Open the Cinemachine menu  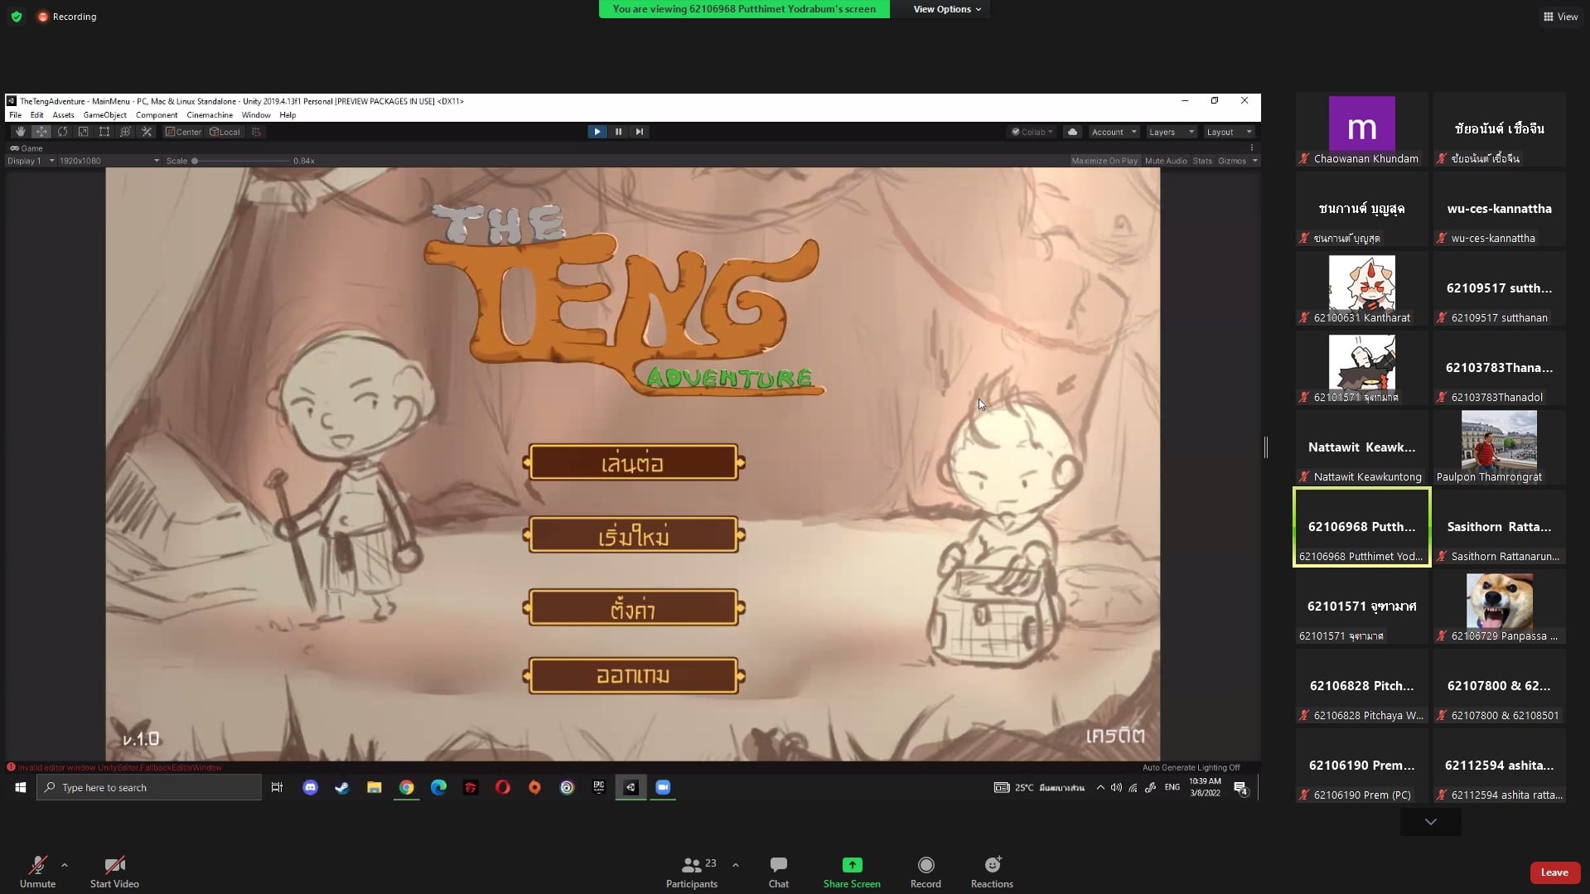[x=210, y=115]
